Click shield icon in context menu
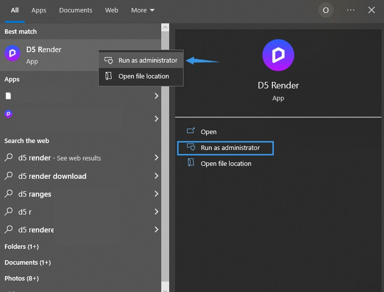 109,60
